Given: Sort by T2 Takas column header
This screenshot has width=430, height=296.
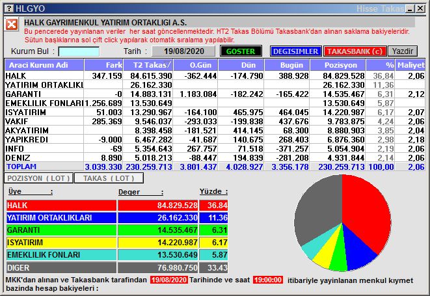Looking at the screenshot, I should click(148, 65).
